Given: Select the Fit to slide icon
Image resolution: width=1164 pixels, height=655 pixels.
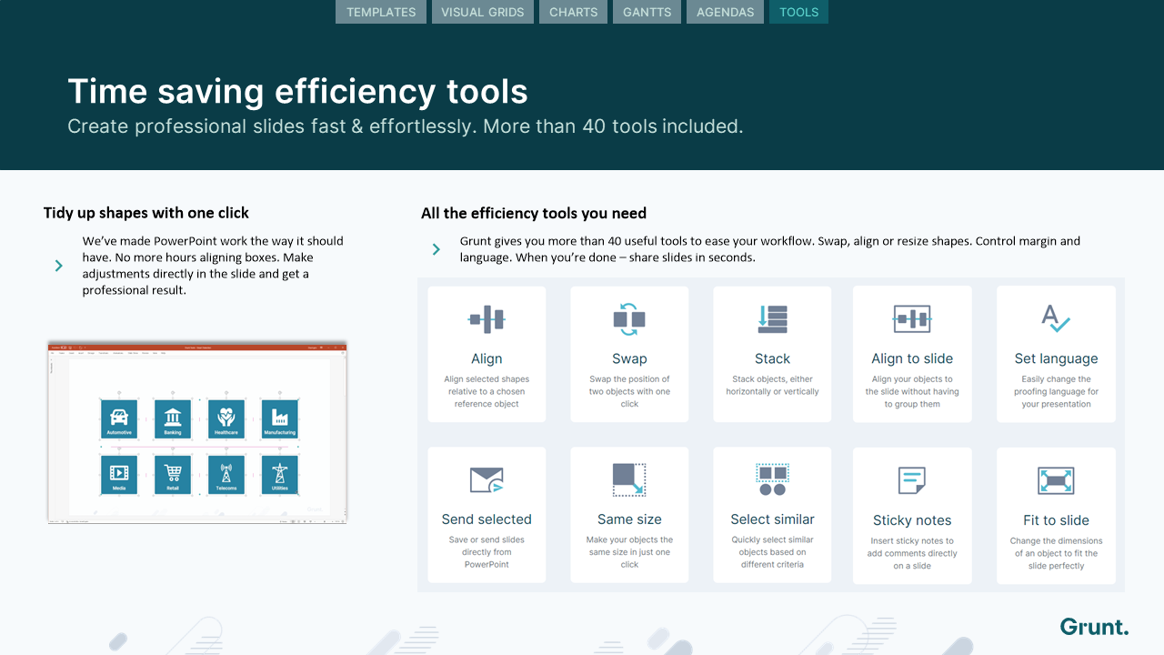Looking at the screenshot, I should tap(1056, 480).
